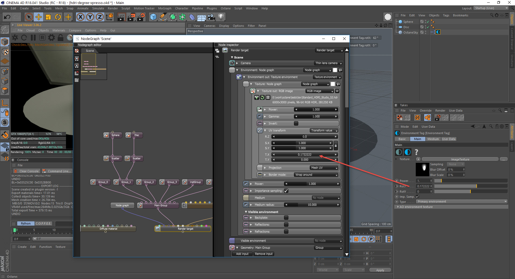Click Add input button
This screenshot has width=515, height=279.
(x=242, y=254)
